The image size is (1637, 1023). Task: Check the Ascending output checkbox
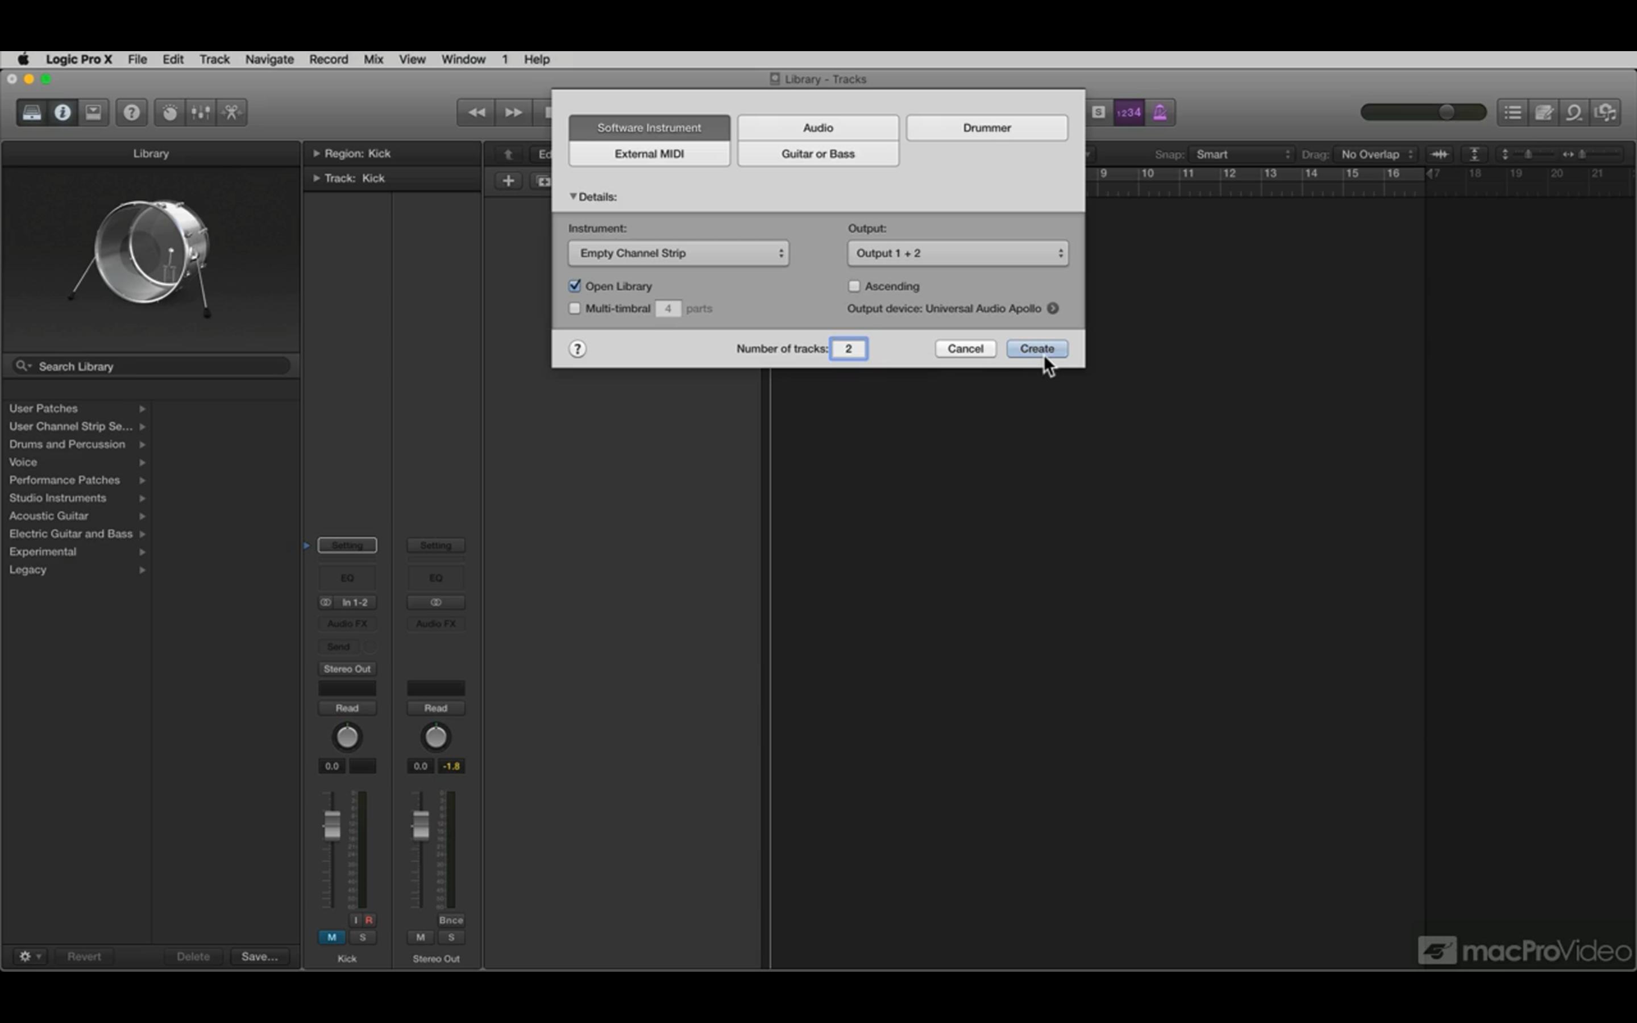[x=854, y=286]
